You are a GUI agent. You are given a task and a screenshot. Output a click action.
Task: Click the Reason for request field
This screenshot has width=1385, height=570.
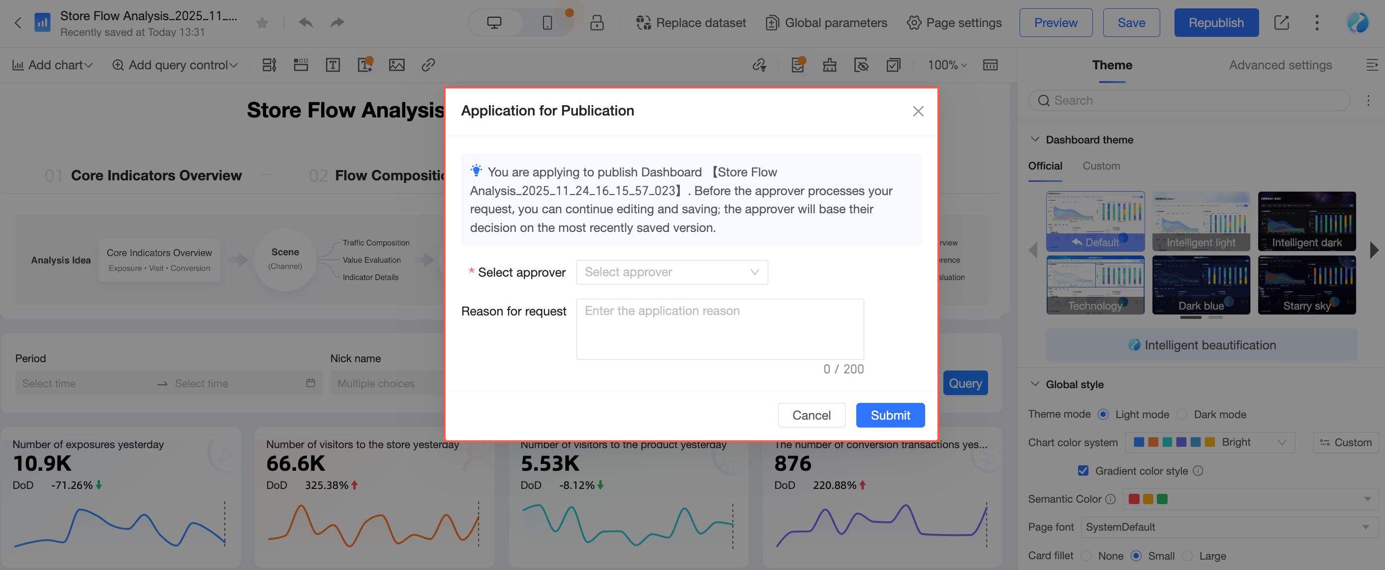(720, 329)
